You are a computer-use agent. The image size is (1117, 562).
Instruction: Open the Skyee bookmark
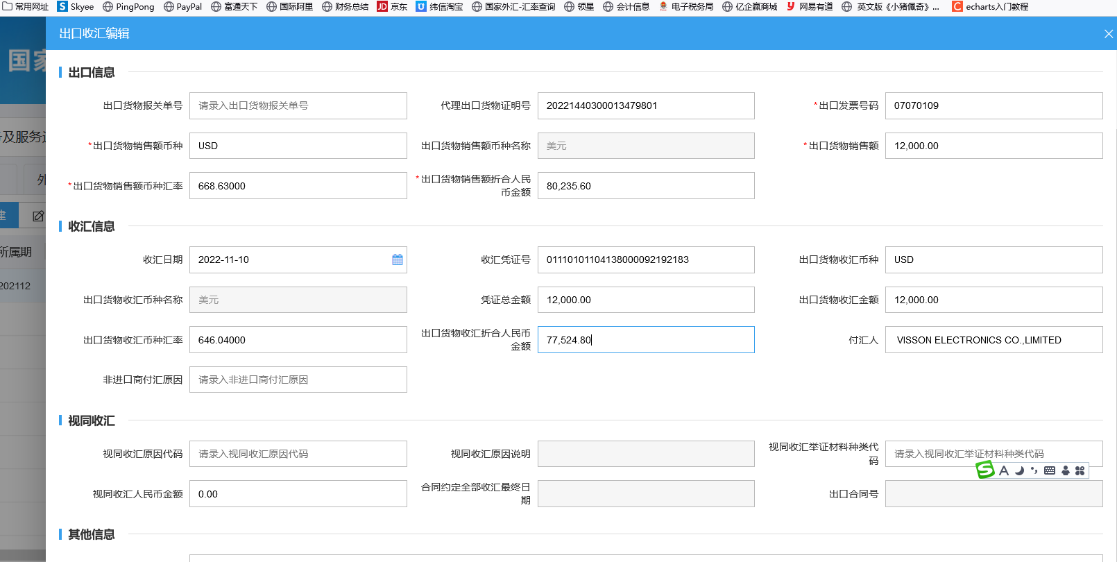point(75,7)
